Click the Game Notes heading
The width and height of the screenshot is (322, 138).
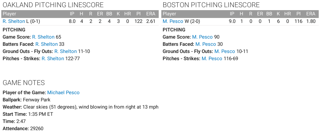tap(24, 83)
